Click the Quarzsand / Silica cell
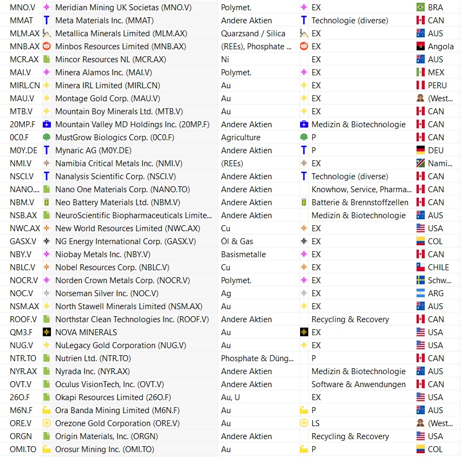 pos(253,33)
